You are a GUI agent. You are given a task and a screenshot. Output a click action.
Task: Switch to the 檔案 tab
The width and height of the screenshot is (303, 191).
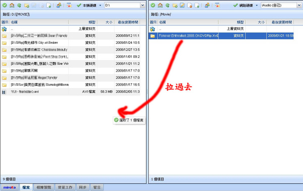[x=26, y=187]
